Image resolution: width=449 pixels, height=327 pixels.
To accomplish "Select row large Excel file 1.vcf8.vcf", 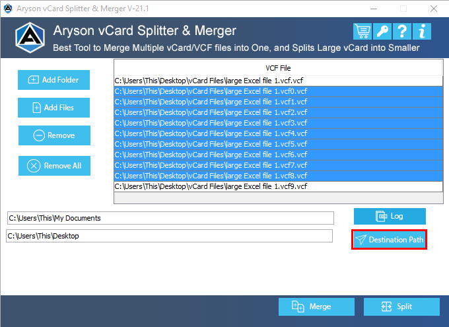I will point(279,176).
